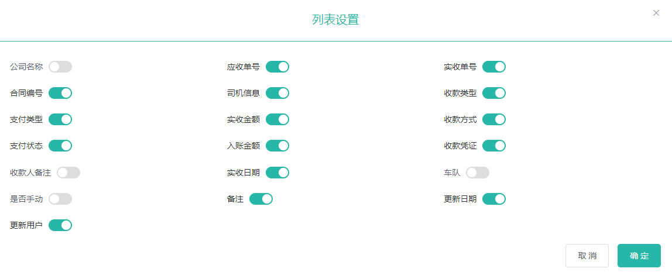Click the 确定 confirm button
The width and height of the screenshot is (672, 272).
click(x=639, y=256)
